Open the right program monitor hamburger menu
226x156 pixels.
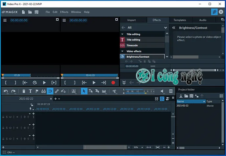tap(64, 20)
